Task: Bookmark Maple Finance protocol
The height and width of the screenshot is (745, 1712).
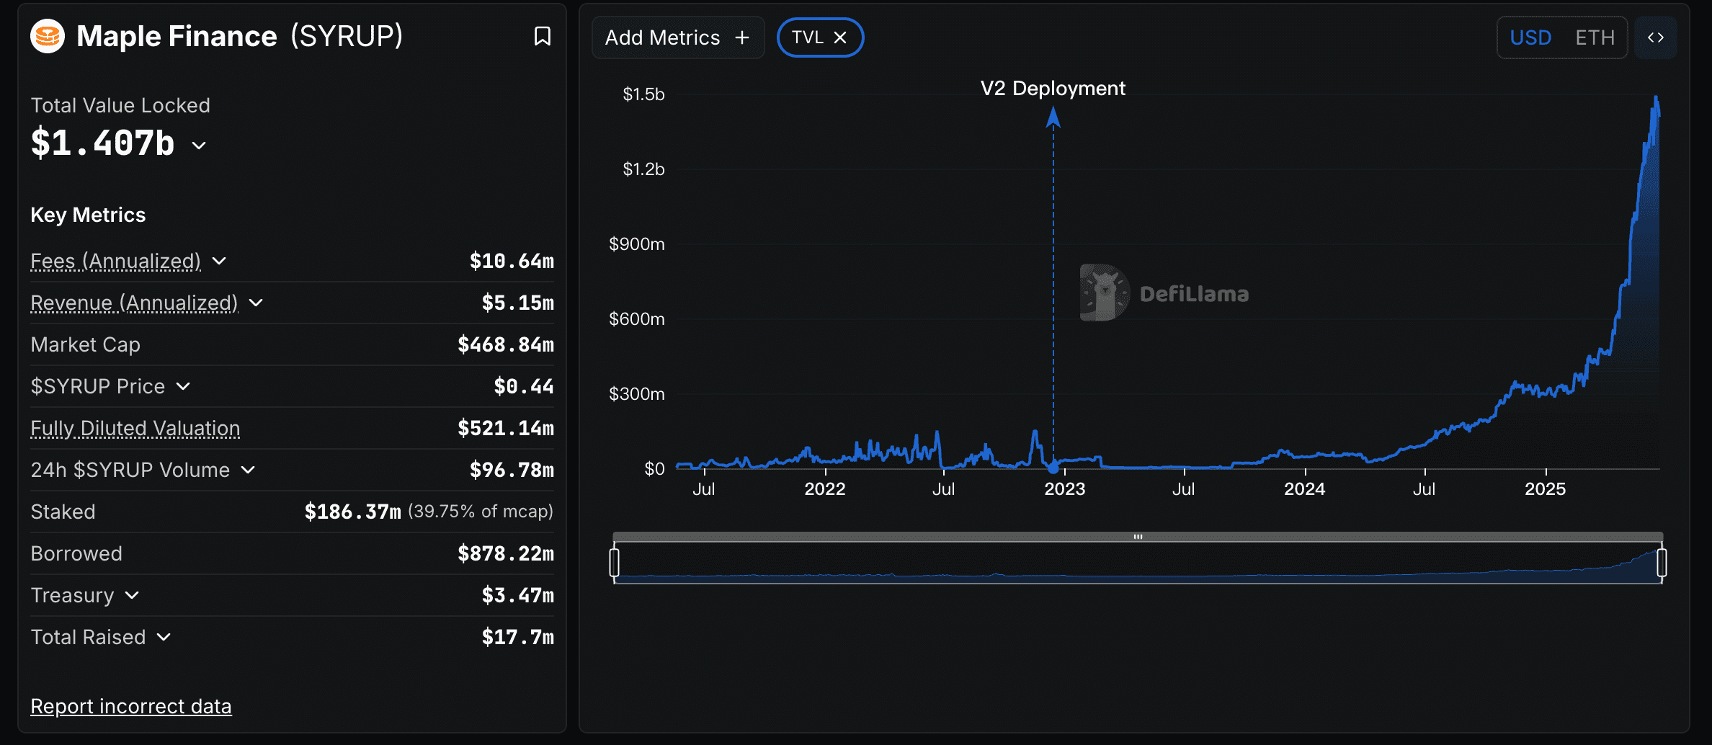Action: (x=542, y=36)
